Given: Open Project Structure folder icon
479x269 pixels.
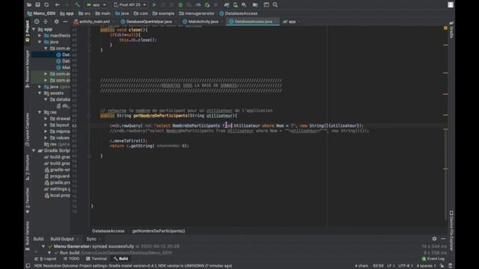Looking at the screenshot, I should click(255, 5).
